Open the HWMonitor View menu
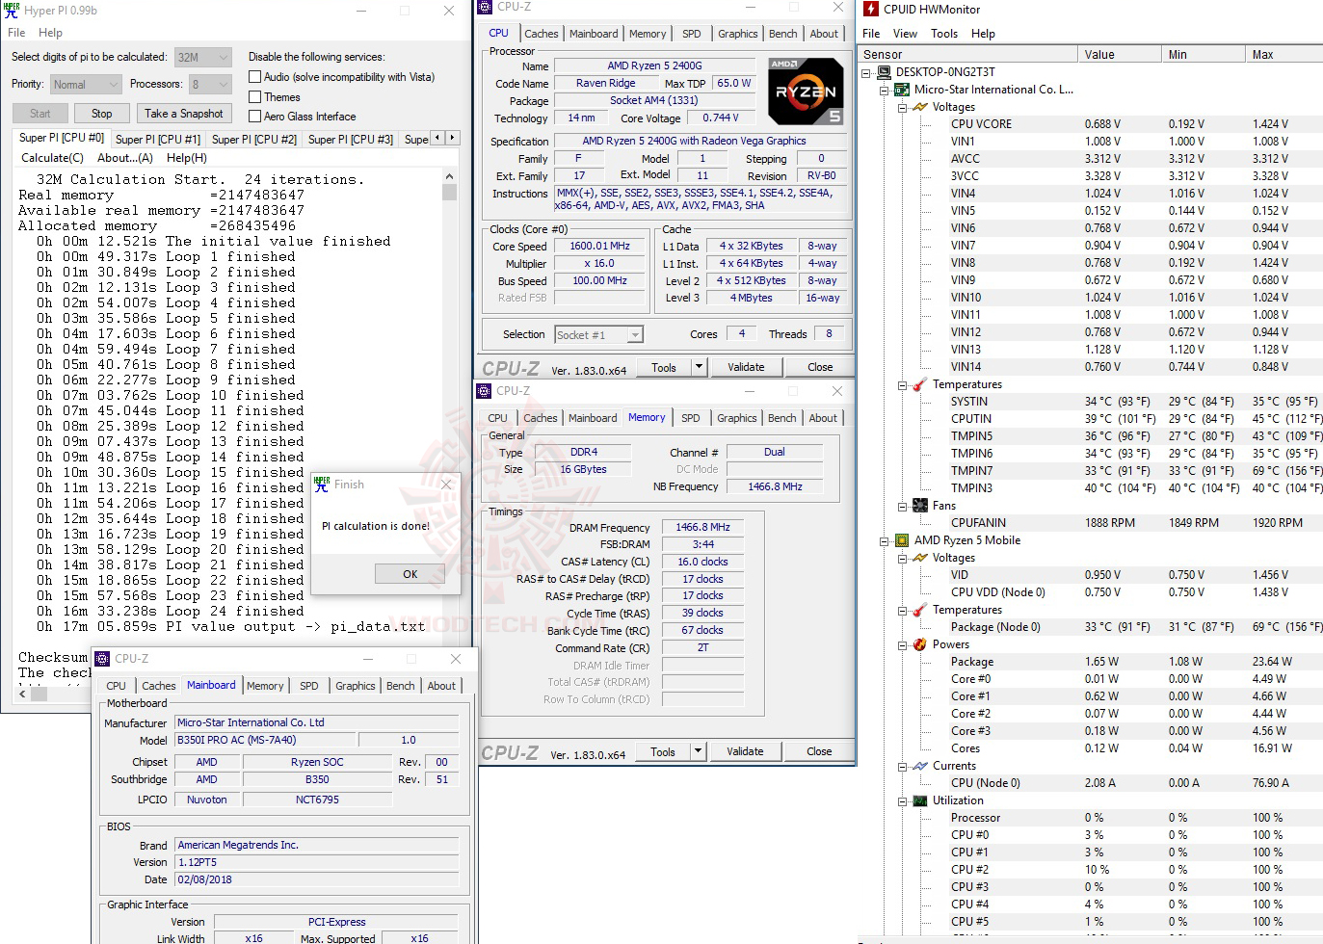The height and width of the screenshot is (944, 1323). pyautogui.click(x=906, y=34)
